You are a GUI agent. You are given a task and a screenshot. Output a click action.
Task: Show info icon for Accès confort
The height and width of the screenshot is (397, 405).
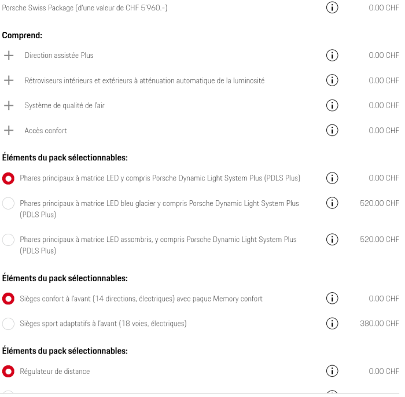[332, 130]
